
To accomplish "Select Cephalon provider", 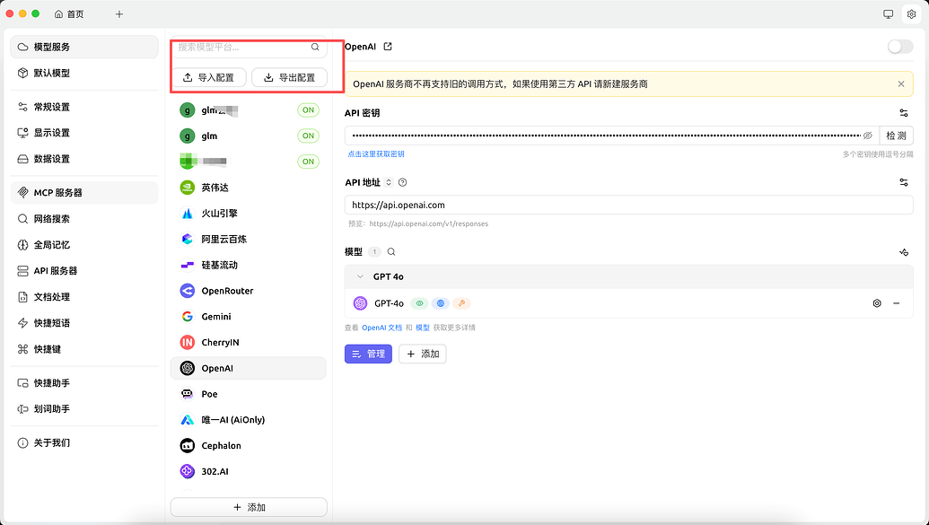I will pos(249,446).
